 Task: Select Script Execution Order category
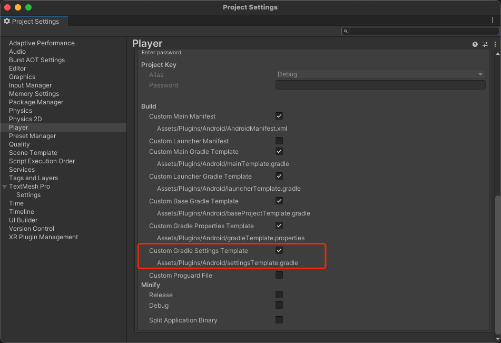point(42,161)
